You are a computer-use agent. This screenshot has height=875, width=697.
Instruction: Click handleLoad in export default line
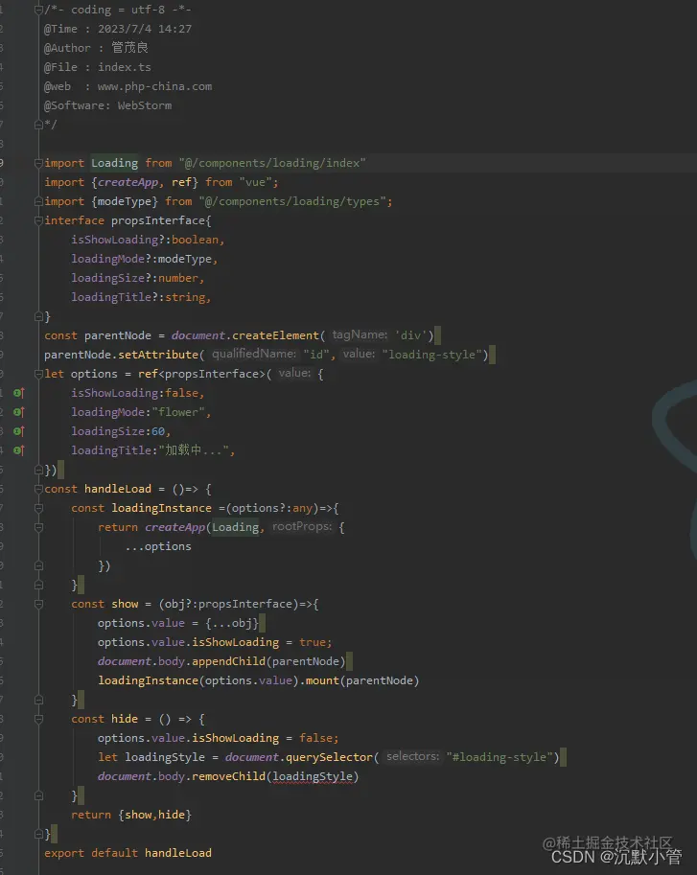[x=178, y=853]
